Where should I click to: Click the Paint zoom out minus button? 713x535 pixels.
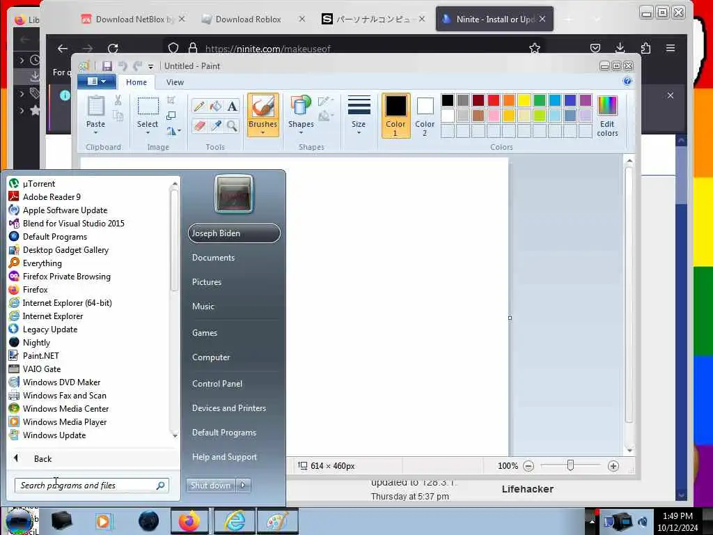(x=528, y=466)
